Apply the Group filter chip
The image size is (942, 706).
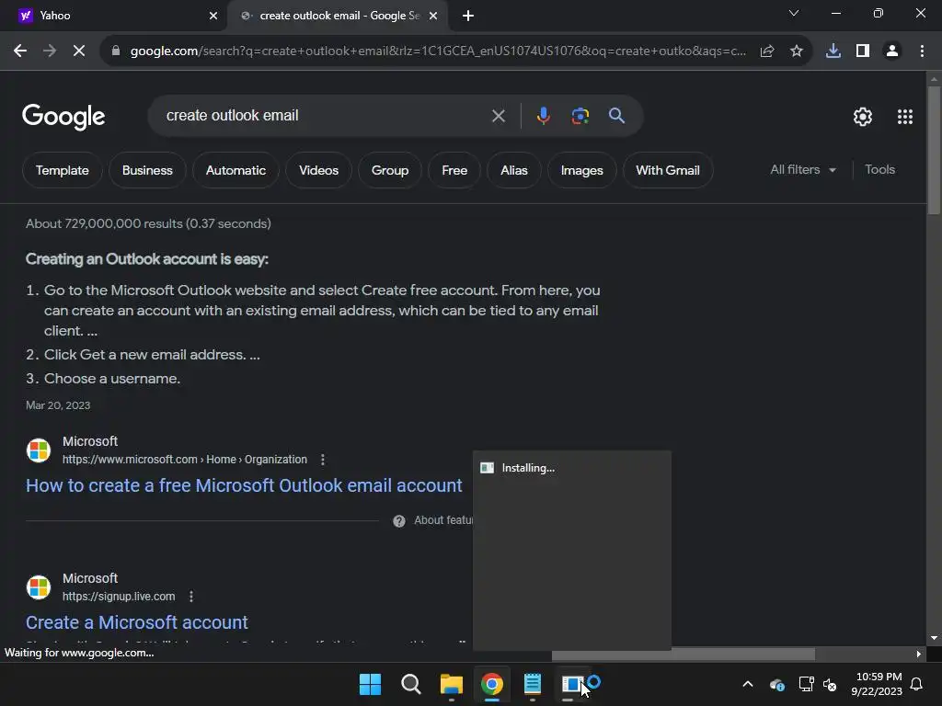(390, 170)
